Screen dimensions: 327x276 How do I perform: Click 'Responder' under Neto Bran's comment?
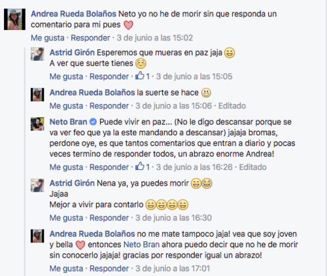tap(109, 167)
